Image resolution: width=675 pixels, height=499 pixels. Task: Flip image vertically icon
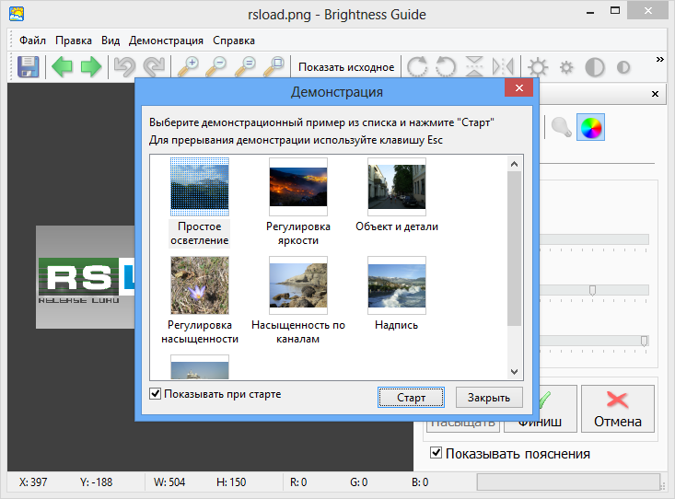coord(474,66)
